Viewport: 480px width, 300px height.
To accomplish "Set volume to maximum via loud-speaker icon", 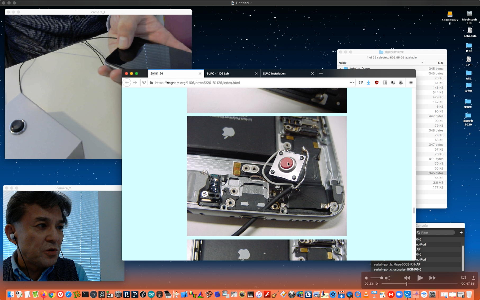I will pyautogui.click(x=387, y=278).
